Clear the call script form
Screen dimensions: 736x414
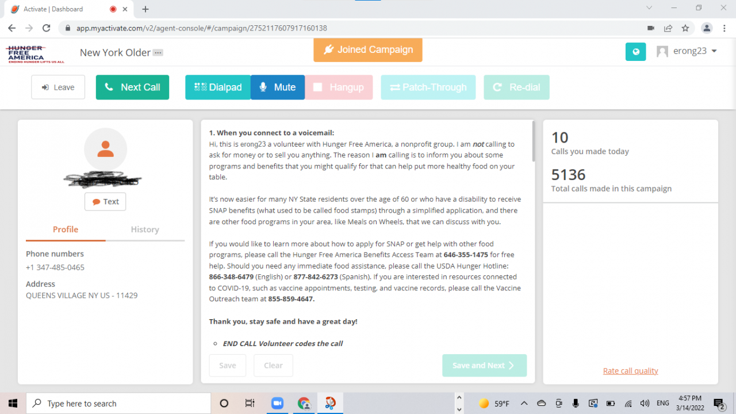(x=273, y=365)
